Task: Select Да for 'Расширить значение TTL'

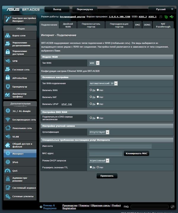Action: (91, 167)
